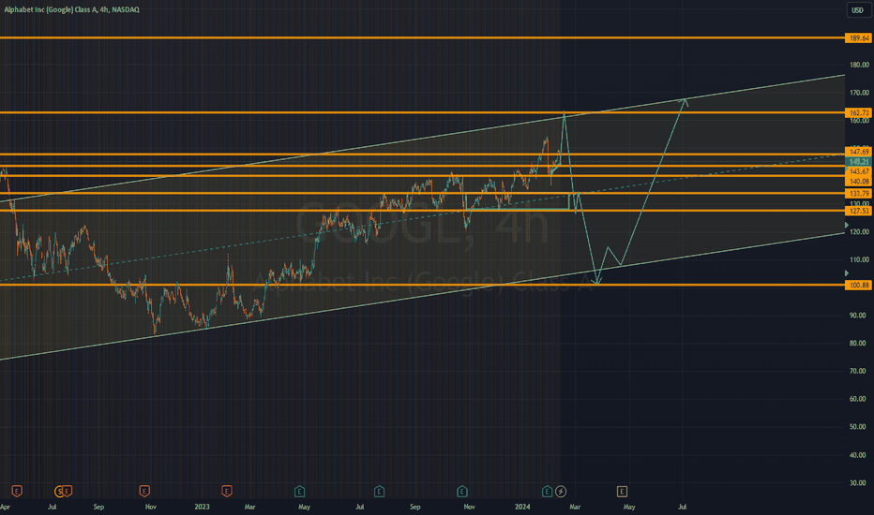Click the teal current price label on price axis
Image resolution: width=874 pixels, height=515 pixels.
point(858,161)
